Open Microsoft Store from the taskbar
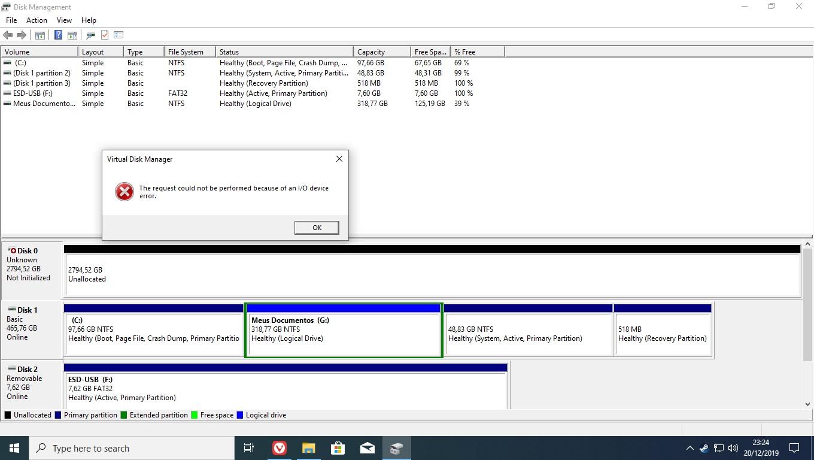This screenshot has height=460, width=814. (338, 448)
